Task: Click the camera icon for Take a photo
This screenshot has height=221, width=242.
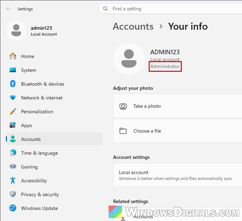Action: pyautogui.click(x=123, y=106)
